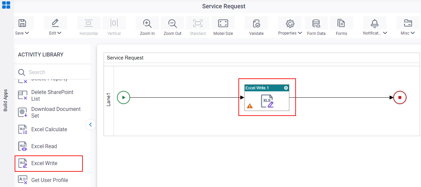Click the Get User Profile label
Screen dimensions: 421x187
pos(50,180)
